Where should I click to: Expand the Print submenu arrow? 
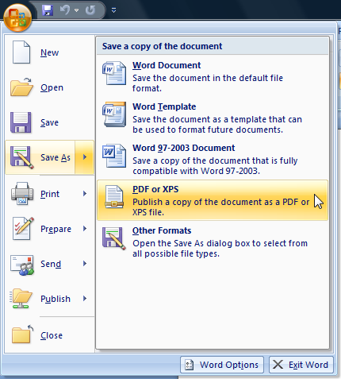point(85,193)
